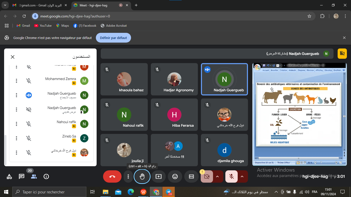351x197 pixels.
Task: Click muted microphone icon for Mohammed Zemra
Action: (x=29, y=81)
